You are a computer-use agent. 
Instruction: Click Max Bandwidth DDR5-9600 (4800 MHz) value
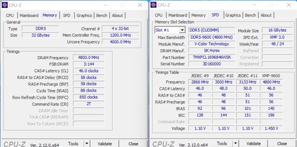pyautogui.click(x=212, y=37)
